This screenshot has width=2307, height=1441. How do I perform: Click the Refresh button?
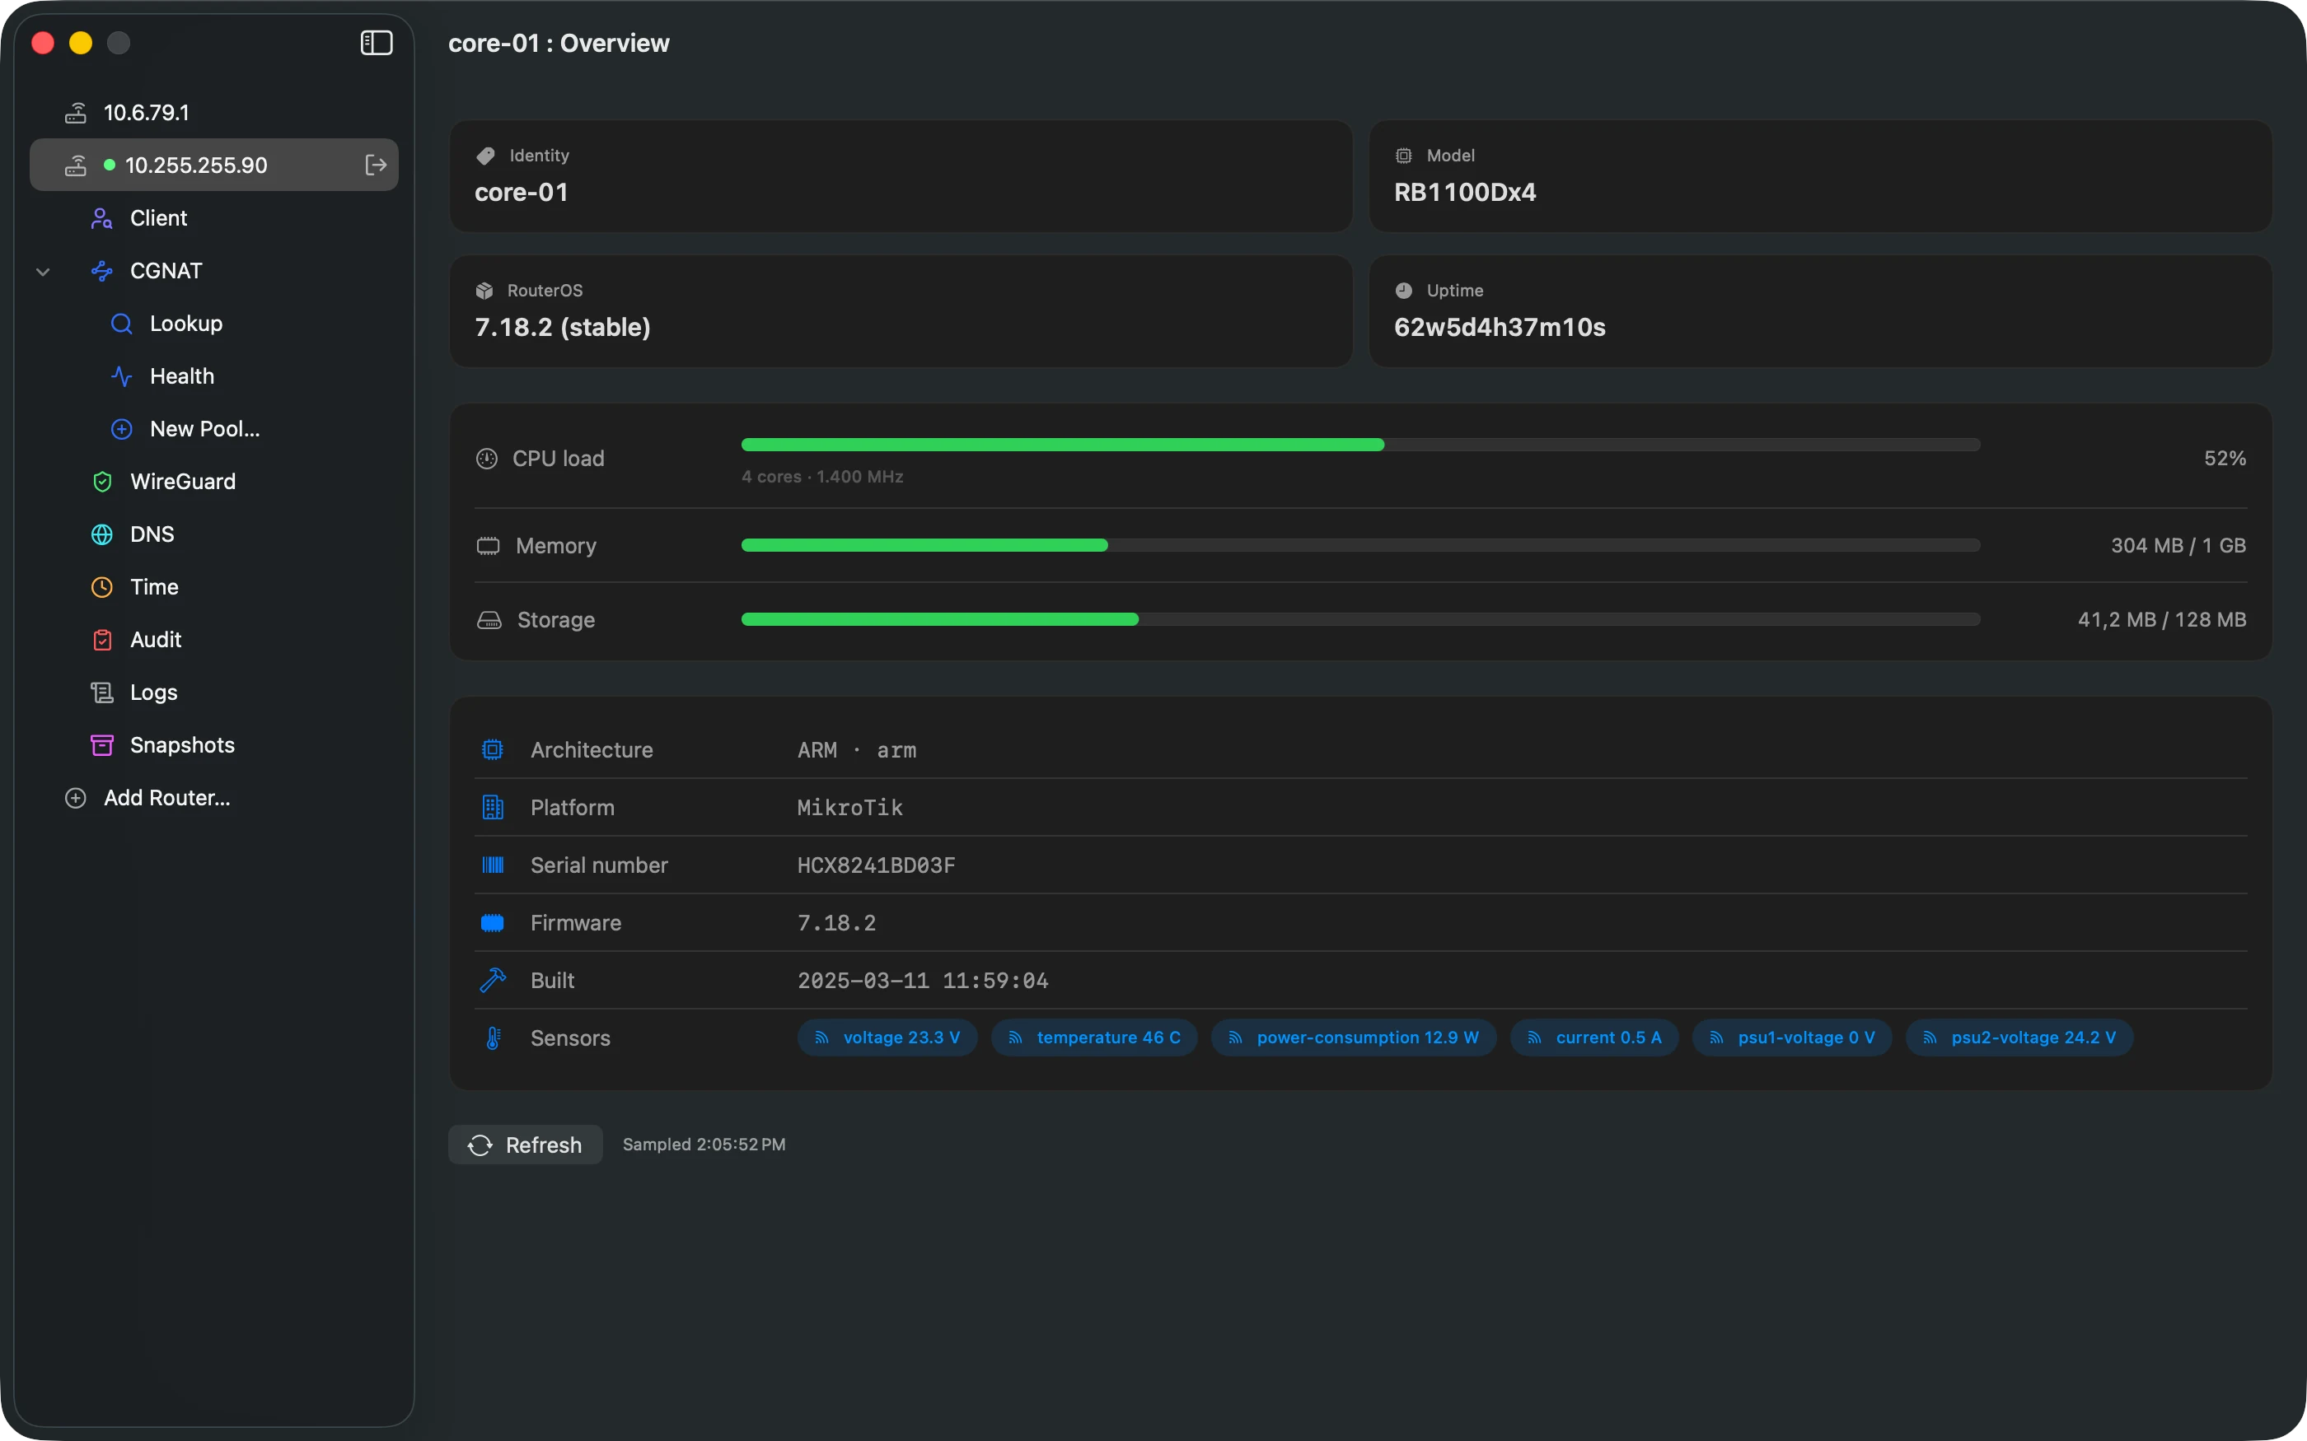[526, 1145]
